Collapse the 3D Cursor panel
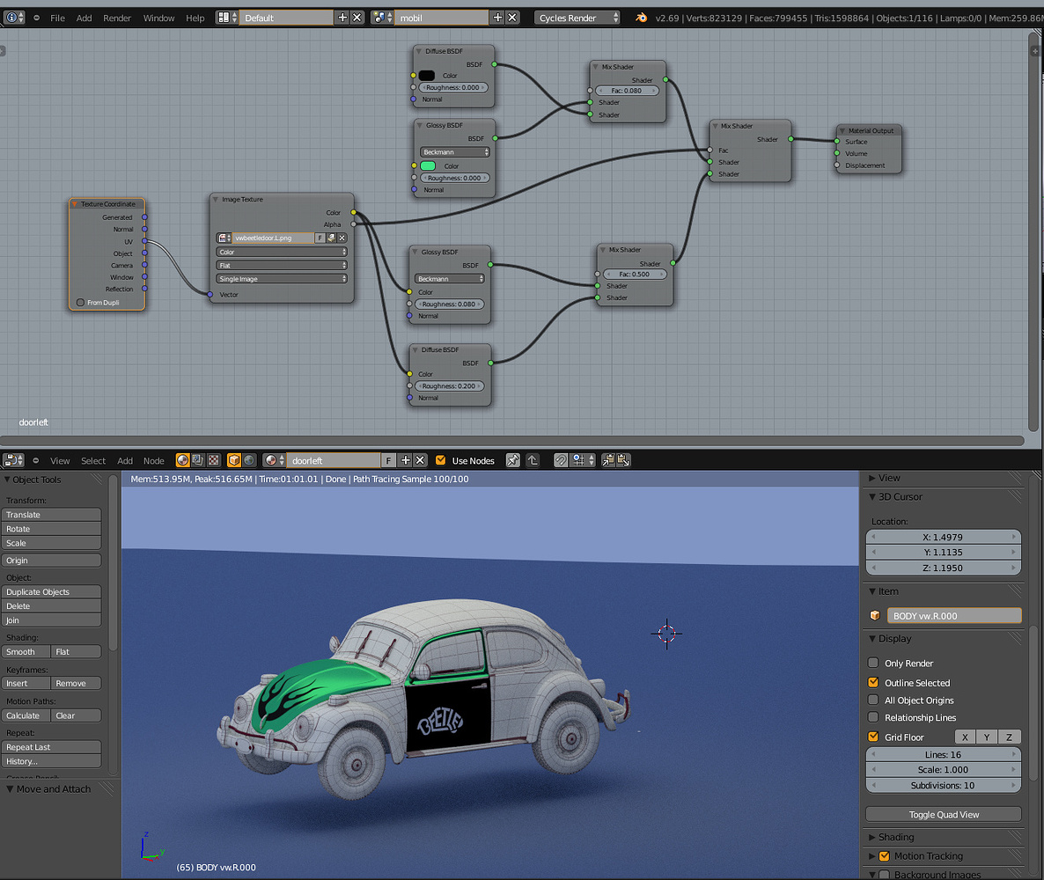Screen dimensions: 1044x880 (872, 496)
